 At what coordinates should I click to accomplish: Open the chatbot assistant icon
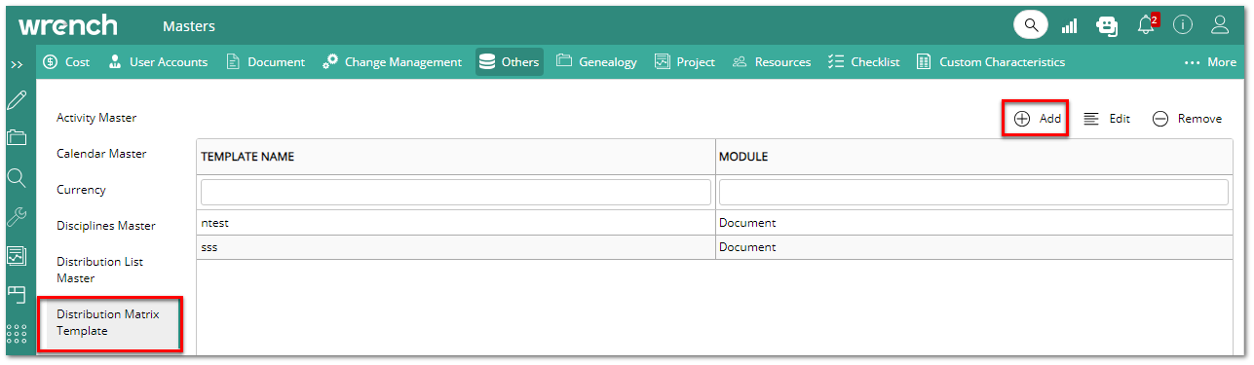pyautogui.click(x=1108, y=26)
